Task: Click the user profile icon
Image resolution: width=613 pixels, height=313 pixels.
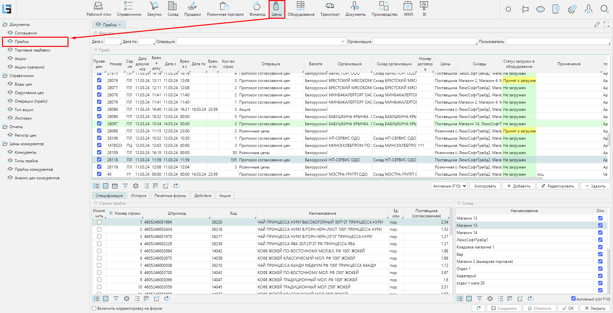Action: 588,9
